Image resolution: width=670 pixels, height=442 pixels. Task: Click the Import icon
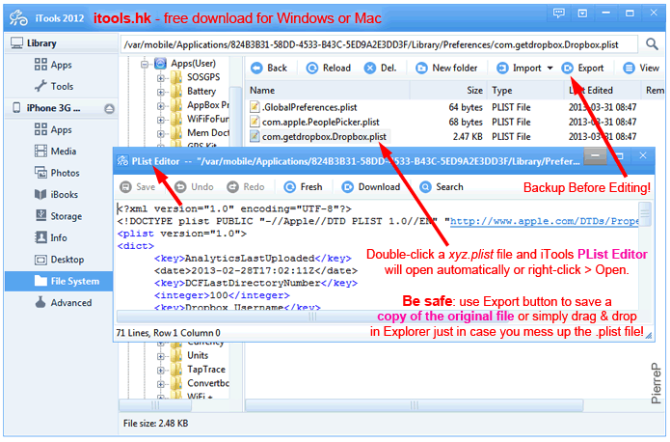point(502,68)
